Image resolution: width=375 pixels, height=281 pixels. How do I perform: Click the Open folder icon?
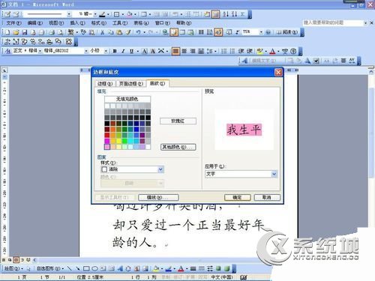16,32
